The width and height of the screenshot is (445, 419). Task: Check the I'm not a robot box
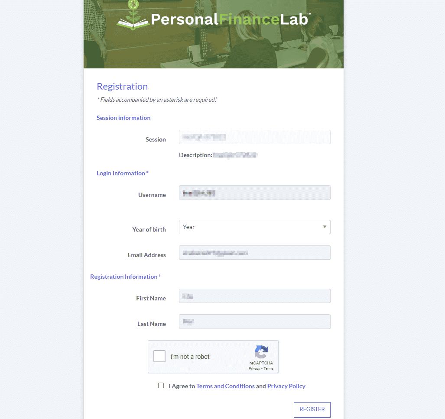159,356
